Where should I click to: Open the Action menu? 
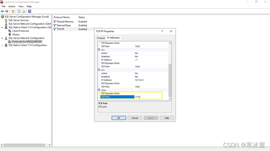pyautogui.click(x=12, y=6)
